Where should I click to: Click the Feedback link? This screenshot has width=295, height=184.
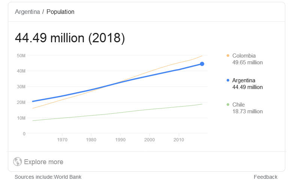pyautogui.click(x=265, y=177)
